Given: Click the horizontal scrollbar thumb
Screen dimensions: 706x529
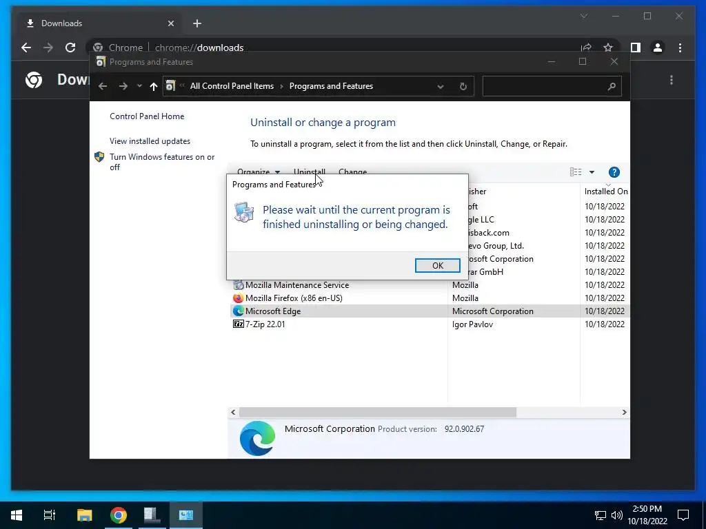Looking at the screenshot, I should click(378, 412).
